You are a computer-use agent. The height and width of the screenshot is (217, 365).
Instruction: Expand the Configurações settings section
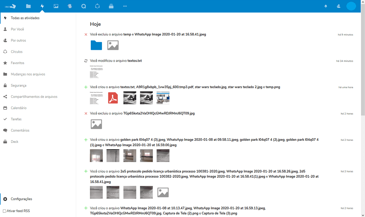21,199
